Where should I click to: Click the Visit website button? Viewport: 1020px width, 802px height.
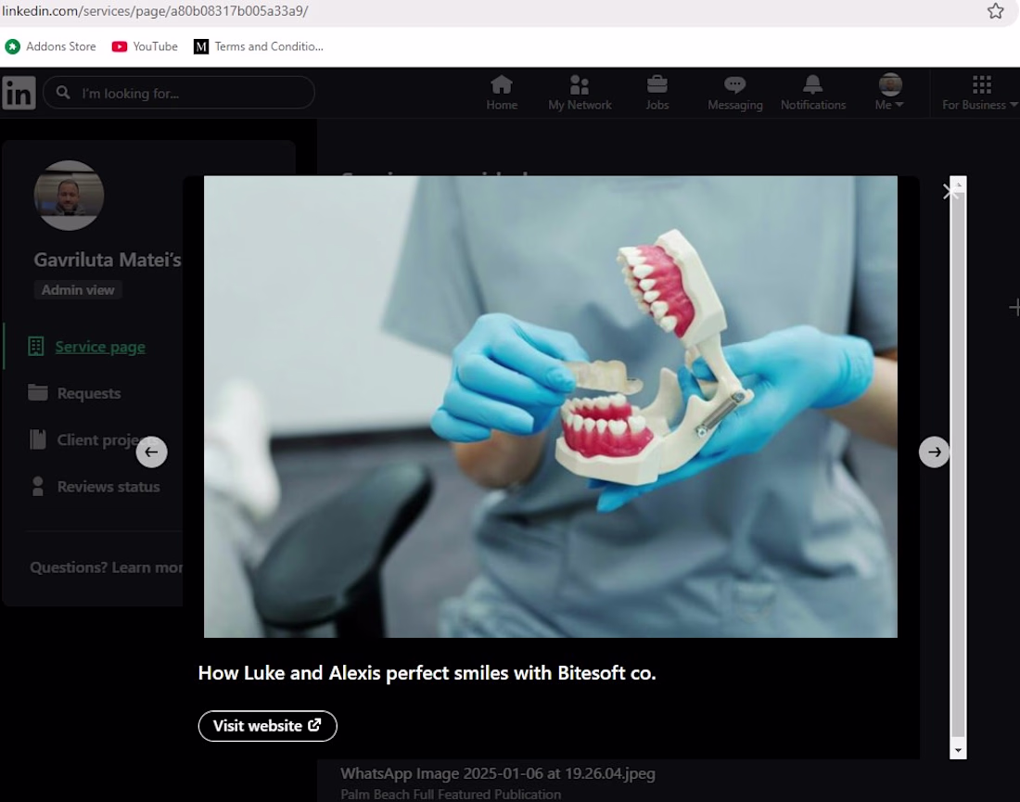pyautogui.click(x=267, y=726)
